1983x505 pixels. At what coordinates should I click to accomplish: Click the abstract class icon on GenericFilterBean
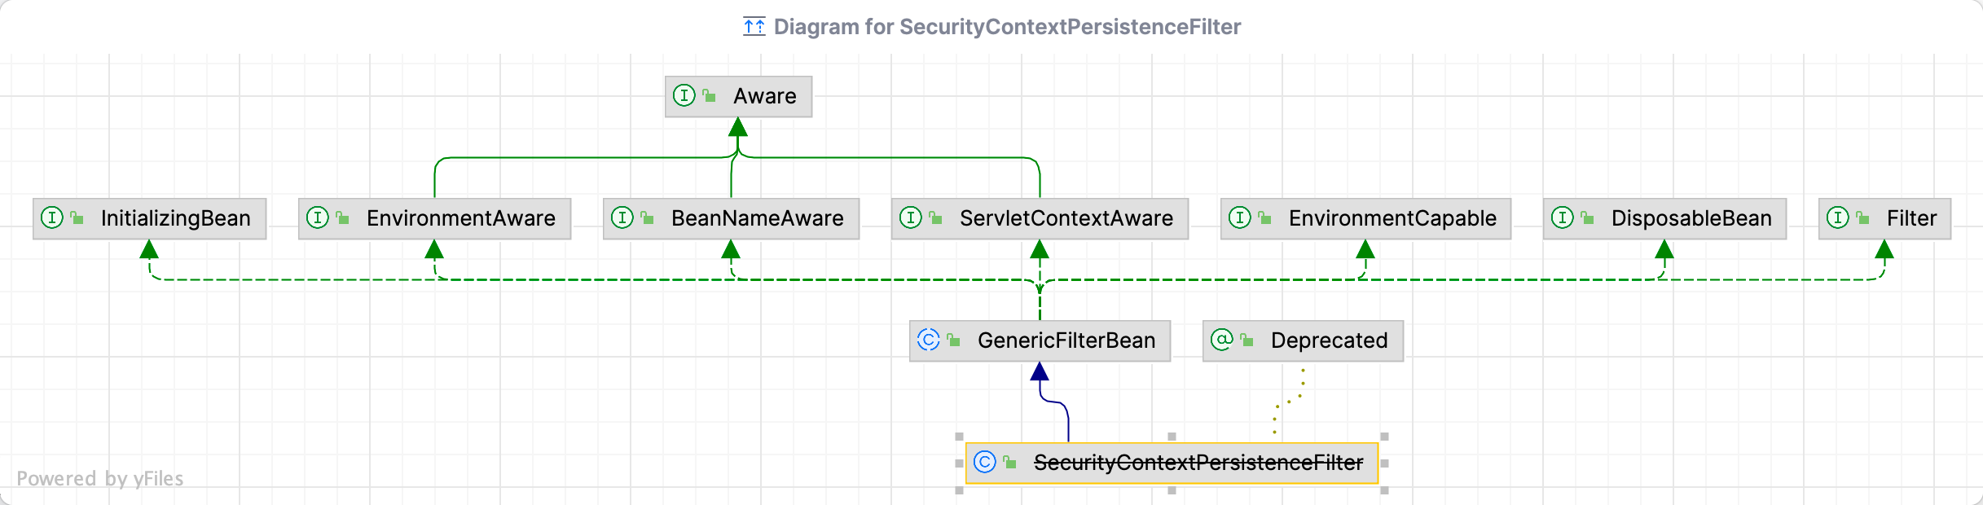click(928, 340)
